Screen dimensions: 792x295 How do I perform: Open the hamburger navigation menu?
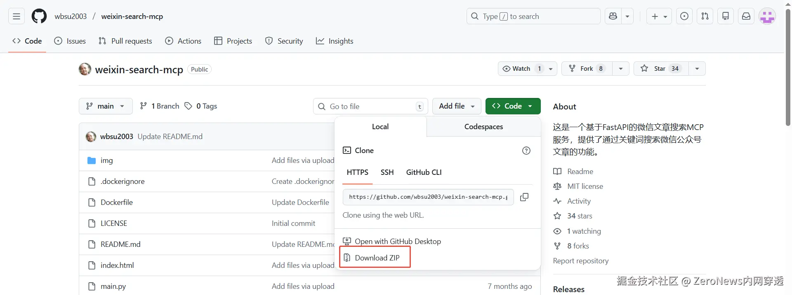click(16, 16)
